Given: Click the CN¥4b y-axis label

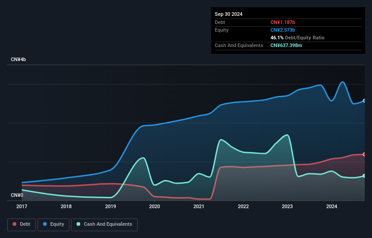Looking at the screenshot, I should 18,59.
